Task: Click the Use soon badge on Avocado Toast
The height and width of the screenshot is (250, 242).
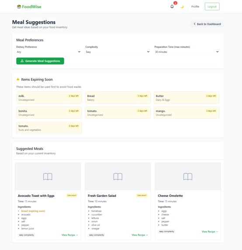Action: tap(72, 195)
